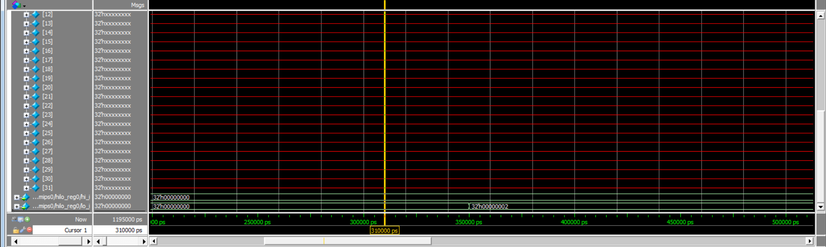Click the waveform horizontal scrollbar thumb
Screen dimensions: 826x247
click(x=347, y=241)
